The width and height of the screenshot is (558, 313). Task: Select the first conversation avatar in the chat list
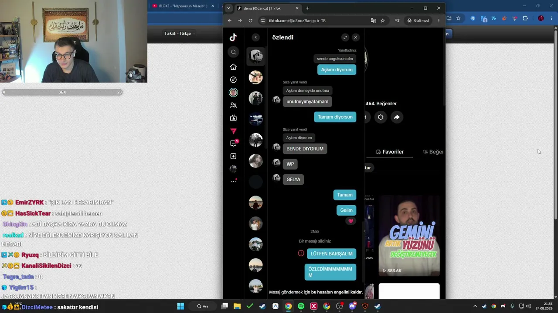coord(256,56)
